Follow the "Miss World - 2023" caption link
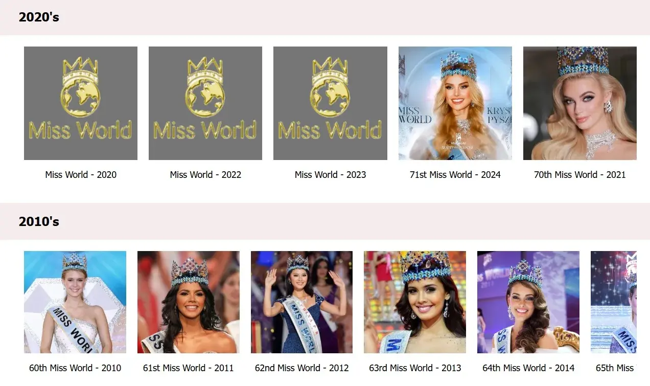 click(x=330, y=175)
